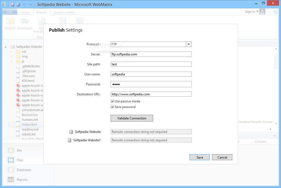281x188 pixels.
Task: Click the Destination URL input field
Action: point(151,94)
